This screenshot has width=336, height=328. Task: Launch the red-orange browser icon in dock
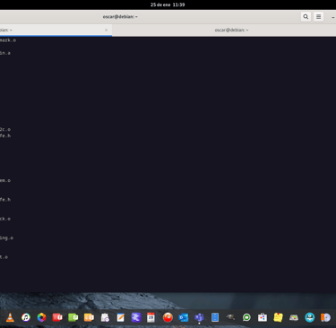coord(168,317)
